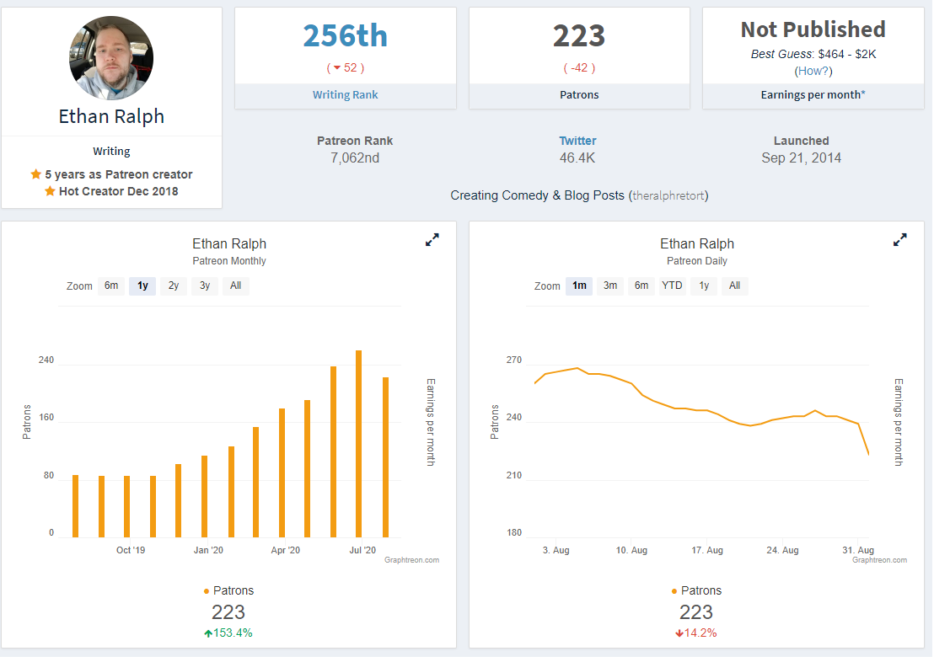
Task: Select 6m zoom on Monthly chart
Action: pos(111,286)
